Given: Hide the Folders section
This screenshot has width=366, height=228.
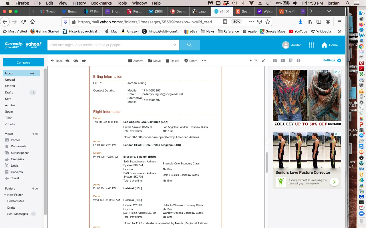Looking at the screenshot, I should point(35,188).
